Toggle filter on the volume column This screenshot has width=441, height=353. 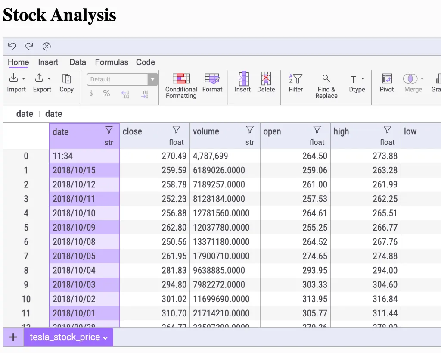pos(249,130)
